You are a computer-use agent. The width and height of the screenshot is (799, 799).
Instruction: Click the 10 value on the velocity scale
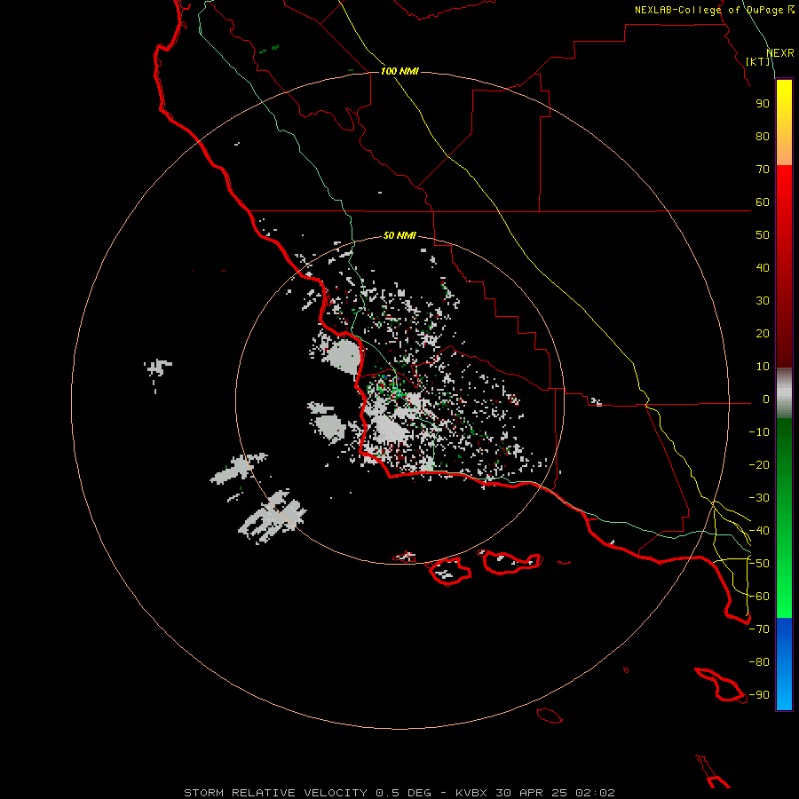click(x=763, y=367)
